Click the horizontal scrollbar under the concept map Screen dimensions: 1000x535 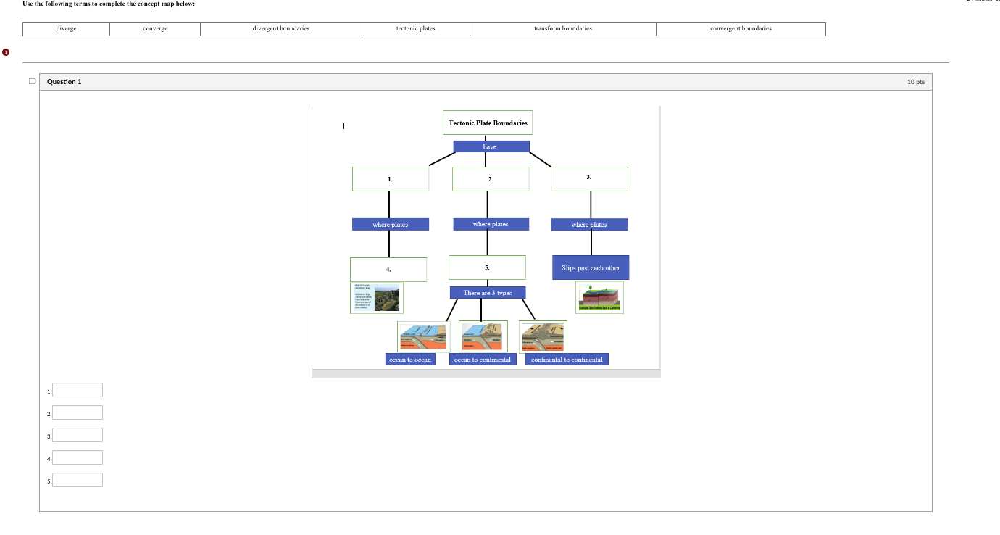pos(486,374)
